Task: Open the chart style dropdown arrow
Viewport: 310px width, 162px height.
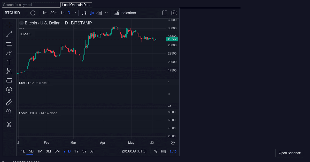Action: (x=106, y=13)
